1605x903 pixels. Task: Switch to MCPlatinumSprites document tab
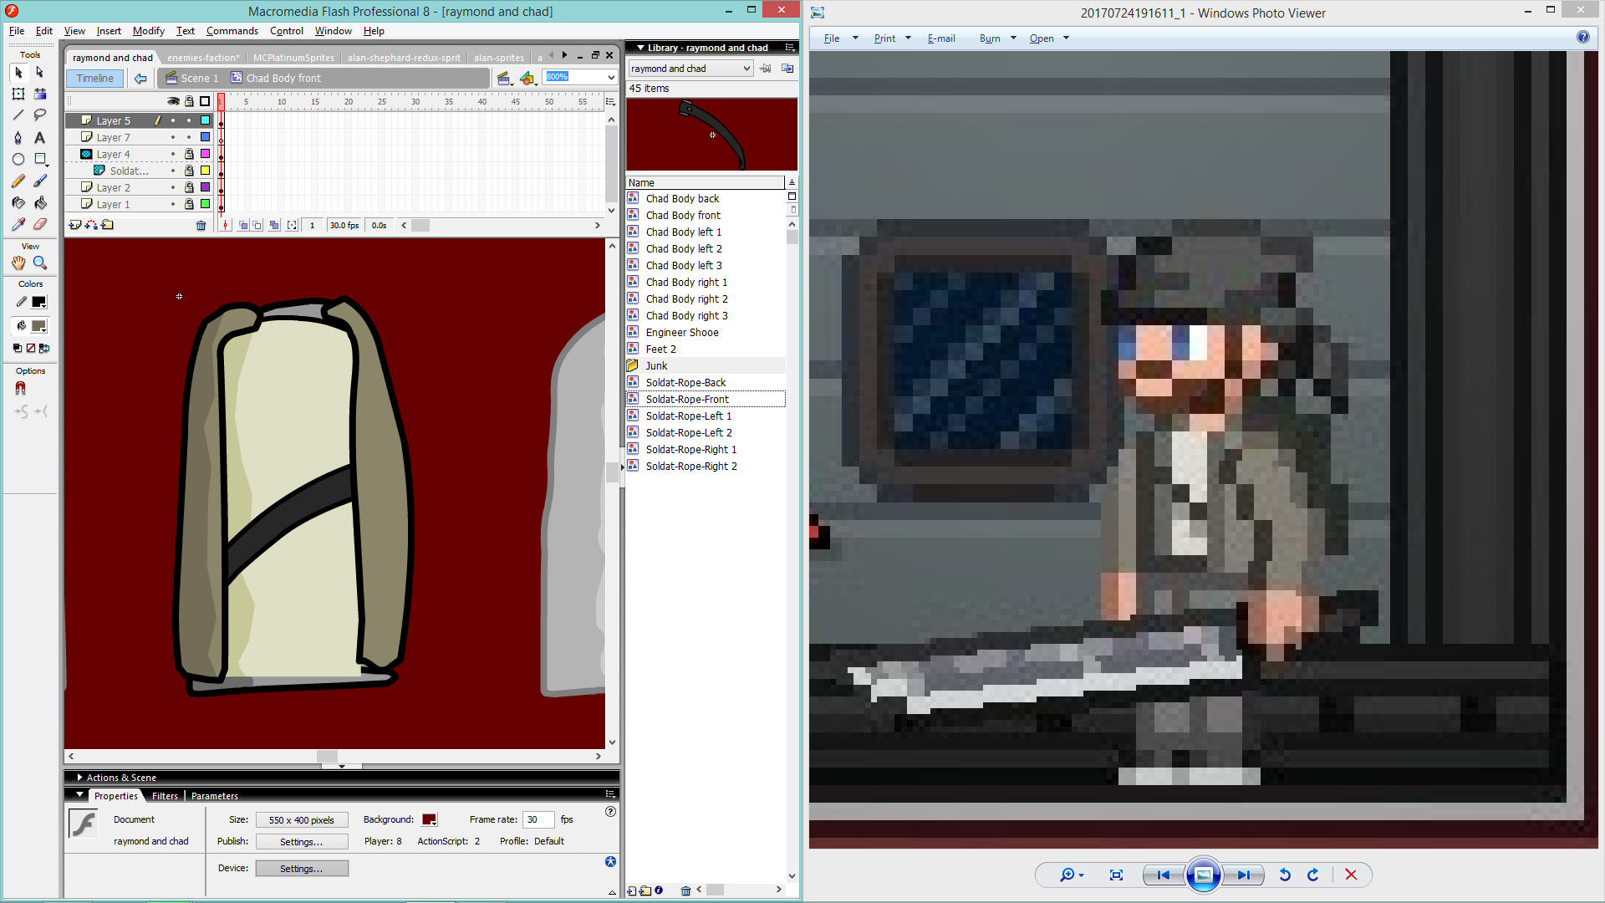[293, 58]
